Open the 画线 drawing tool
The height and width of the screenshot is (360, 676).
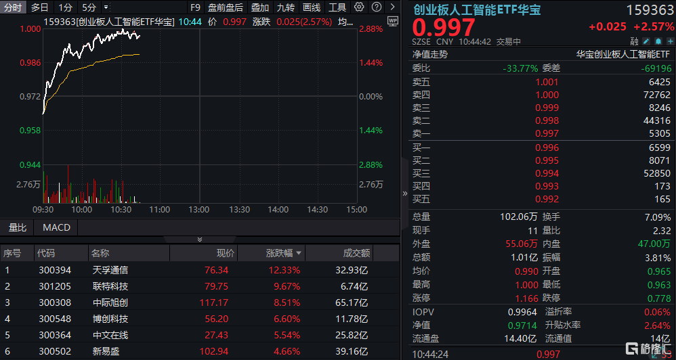(x=312, y=7)
